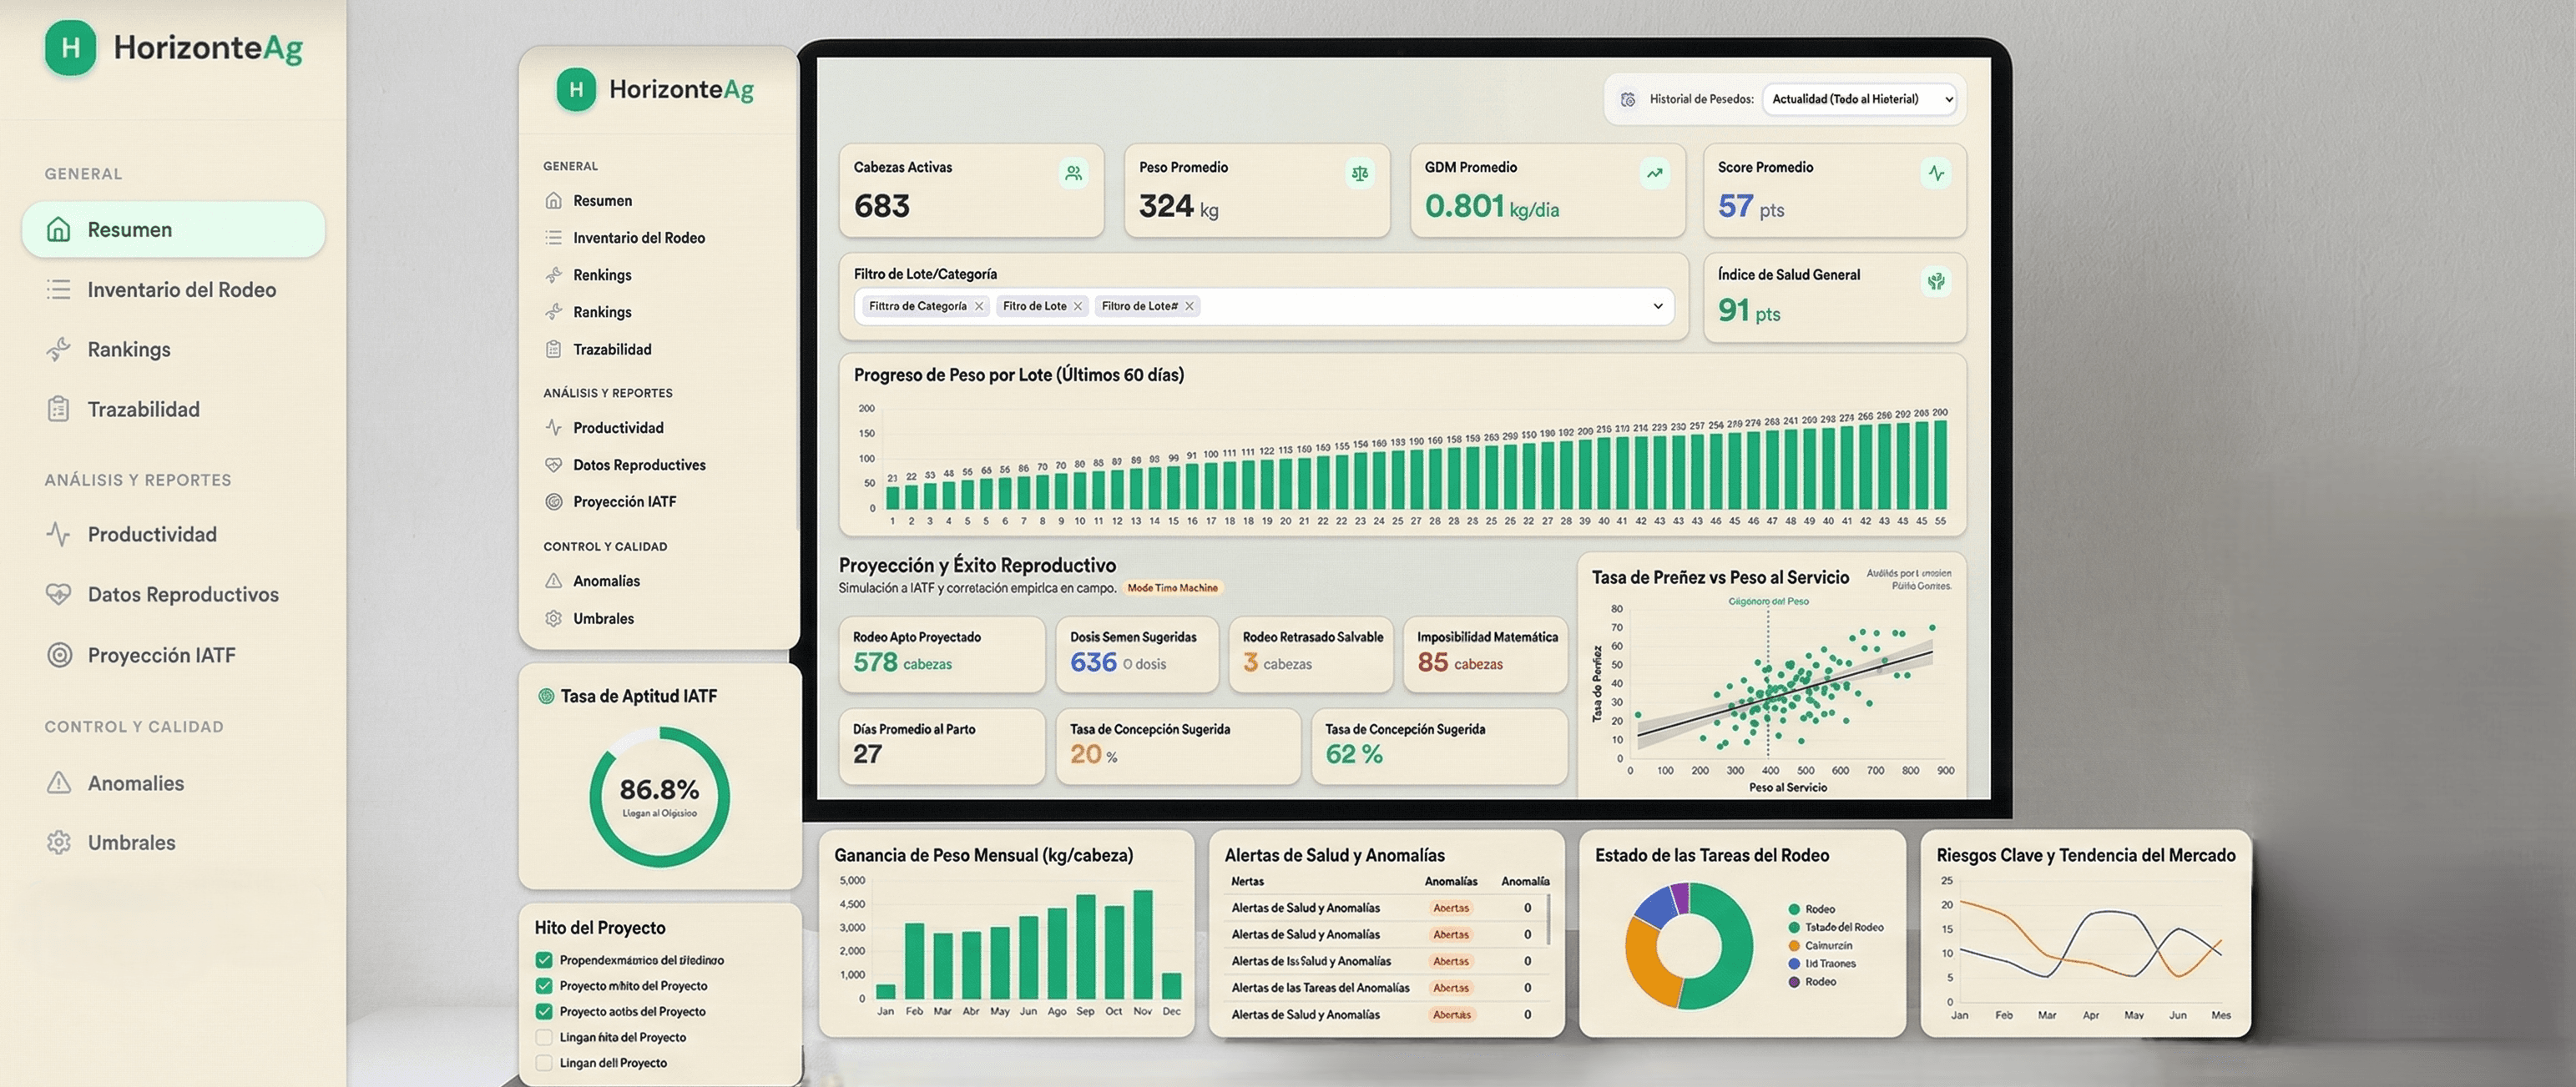The height and width of the screenshot is (1087, 2576).
Task: Open the Datos Reproductivos heart icon
Action: click(59, 595)
